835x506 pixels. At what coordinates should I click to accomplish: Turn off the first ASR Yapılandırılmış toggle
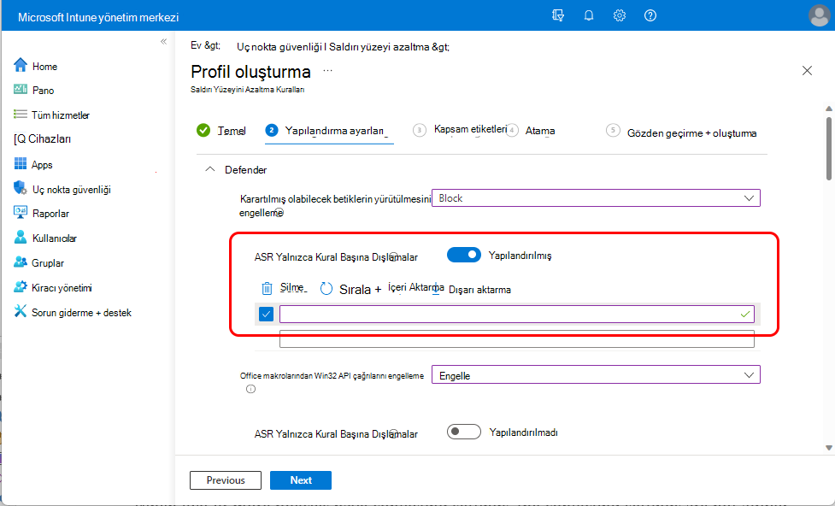[464, 255]
